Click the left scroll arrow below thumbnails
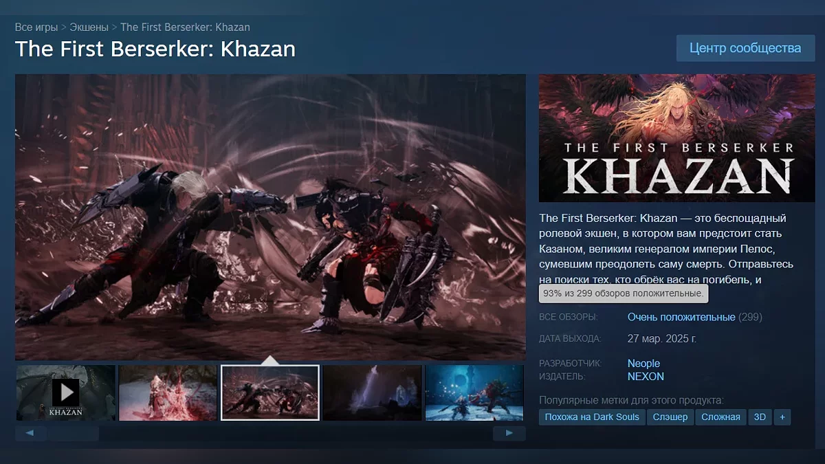 (x=30, y=433)
